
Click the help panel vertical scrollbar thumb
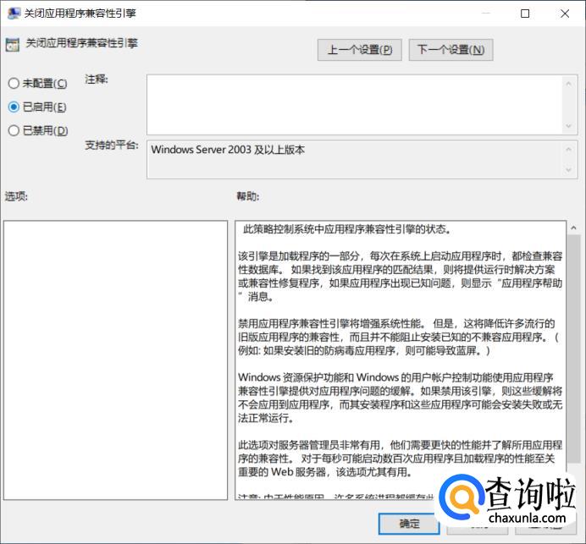tap(573, 349)
